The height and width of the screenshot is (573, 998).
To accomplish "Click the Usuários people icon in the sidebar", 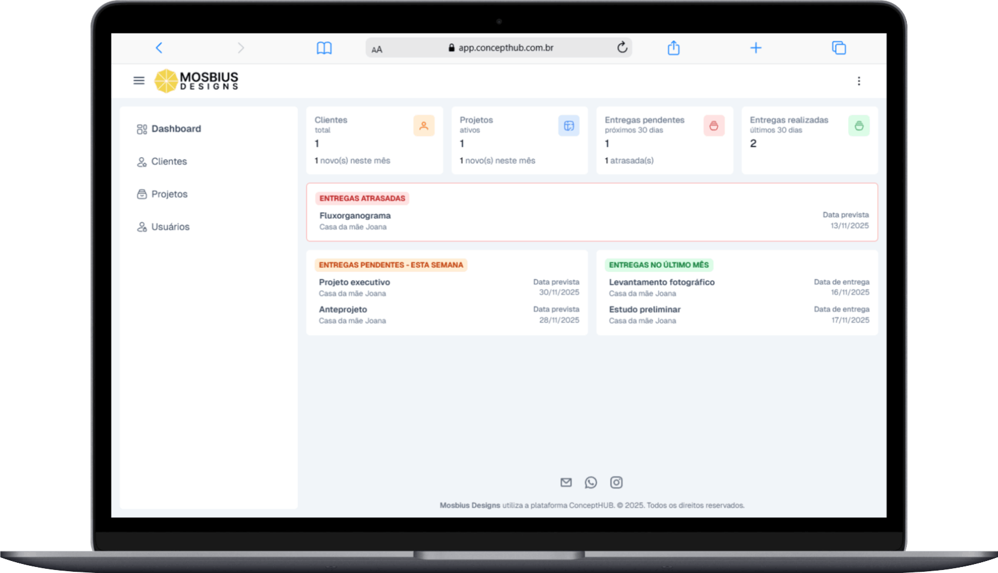I will tap(142, 227).
